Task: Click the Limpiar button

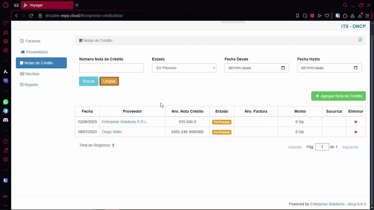Action: click(x=109, y=81)
